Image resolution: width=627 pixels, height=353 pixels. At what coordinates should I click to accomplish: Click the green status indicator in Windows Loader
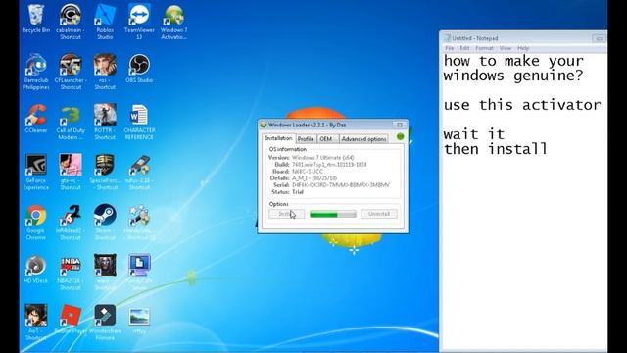coord(400,137)
